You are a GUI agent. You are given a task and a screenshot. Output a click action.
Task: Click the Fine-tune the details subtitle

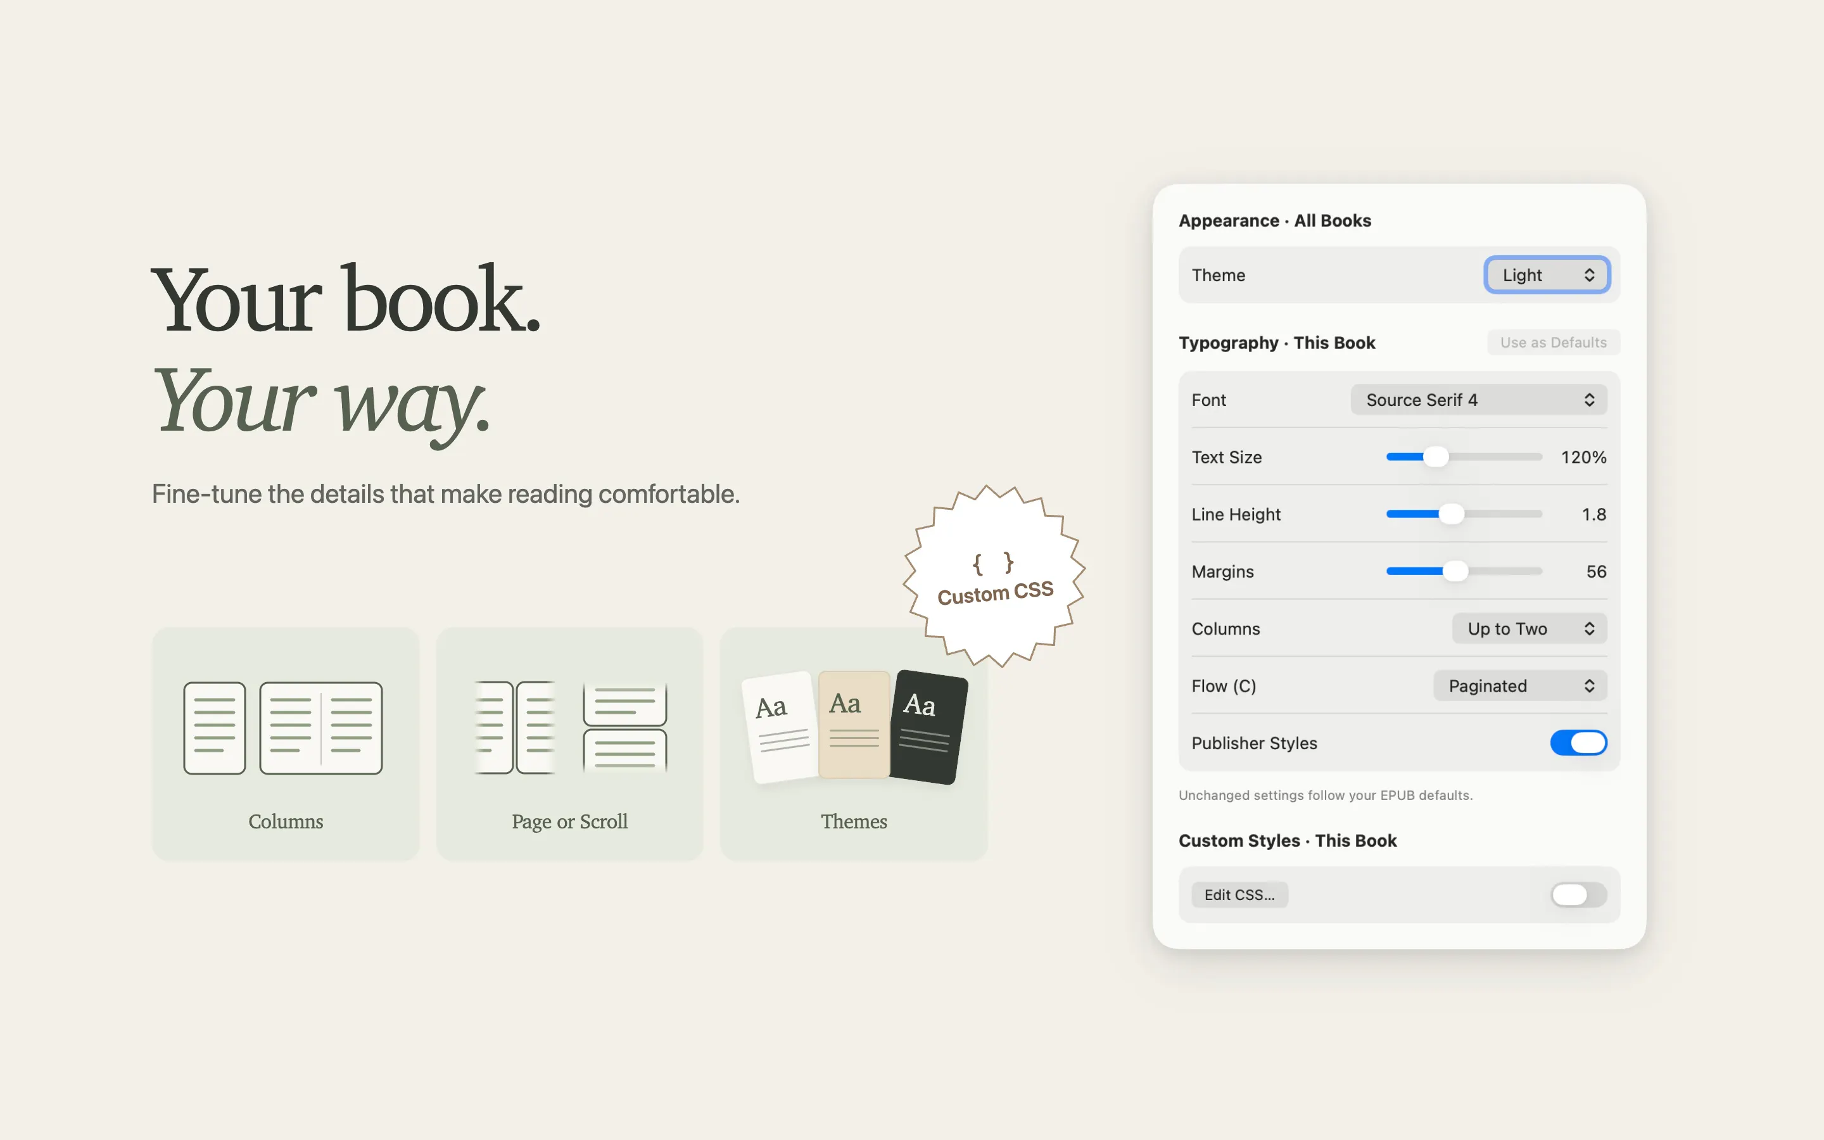point(445,495)
